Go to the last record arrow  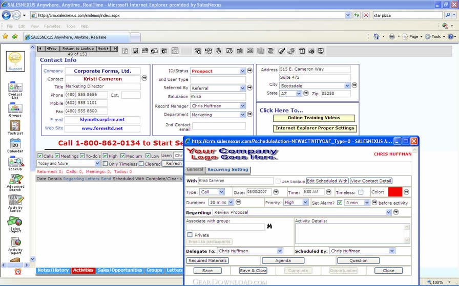click(115, 49)
